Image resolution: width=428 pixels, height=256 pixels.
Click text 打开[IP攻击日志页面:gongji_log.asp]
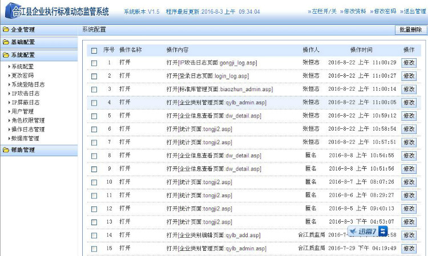coord(212,63)
